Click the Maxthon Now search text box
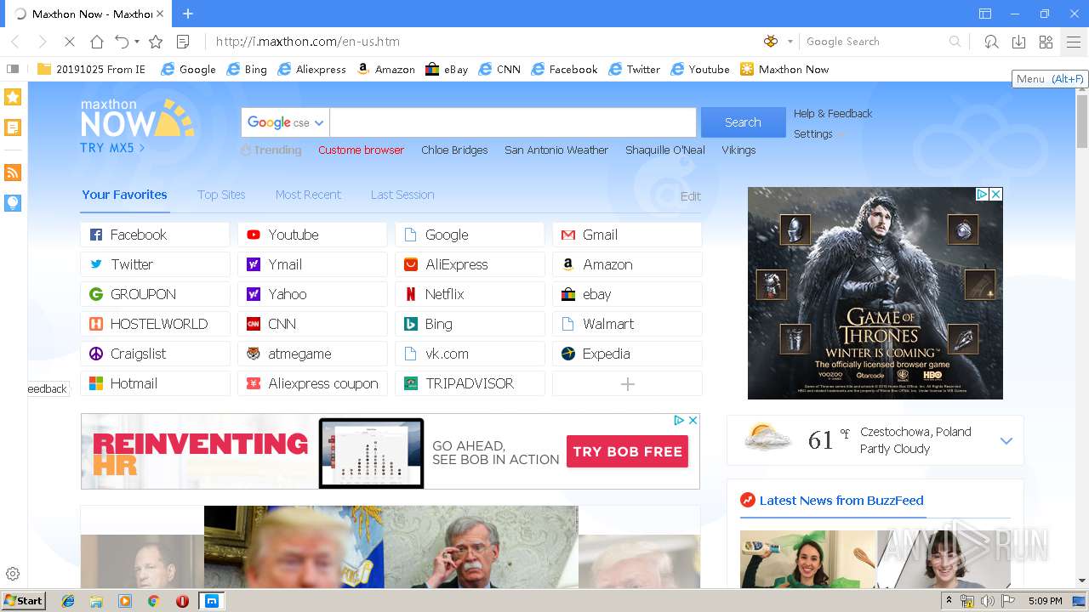This screenshot has width=1089, height=612. [x=513, y=122]
